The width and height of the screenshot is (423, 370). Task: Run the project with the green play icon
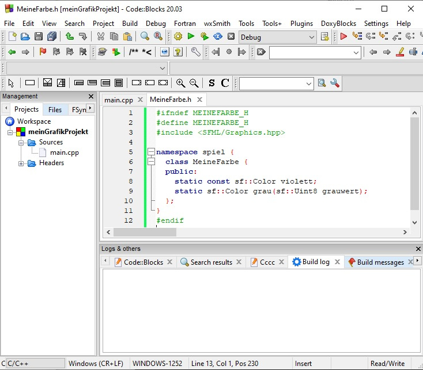tap(191, 37)
